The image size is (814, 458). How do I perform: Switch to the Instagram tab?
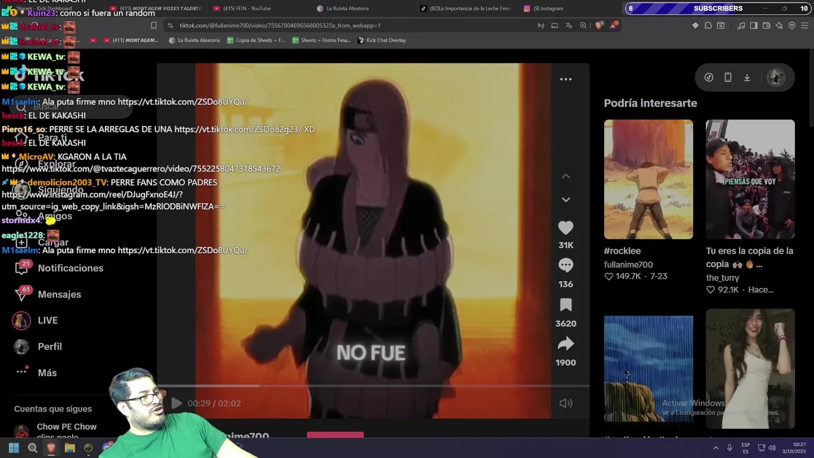pos(543,8)
